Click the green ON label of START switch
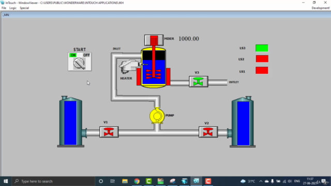 73,55
